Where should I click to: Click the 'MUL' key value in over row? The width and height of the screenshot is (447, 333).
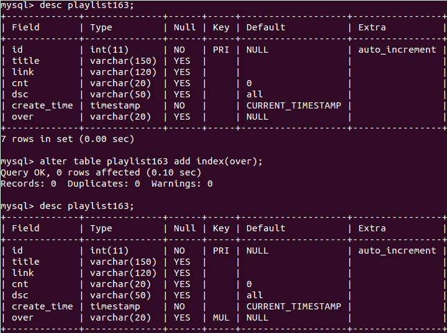(x=221, y=317)
